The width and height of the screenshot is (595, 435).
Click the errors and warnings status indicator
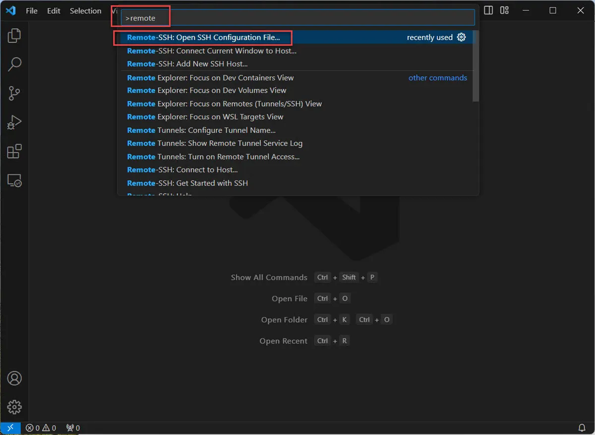[x=40, y=427]
